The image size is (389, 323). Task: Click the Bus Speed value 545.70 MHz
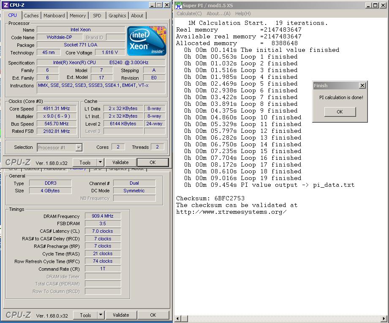point(57,124)
